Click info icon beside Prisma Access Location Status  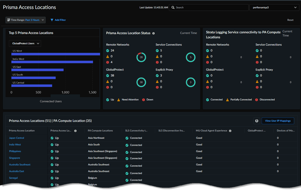point(153,33)
